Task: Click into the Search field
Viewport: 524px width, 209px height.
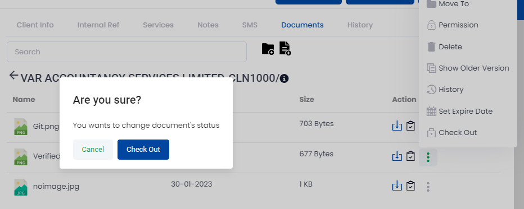Action: [x=127, y=52]
